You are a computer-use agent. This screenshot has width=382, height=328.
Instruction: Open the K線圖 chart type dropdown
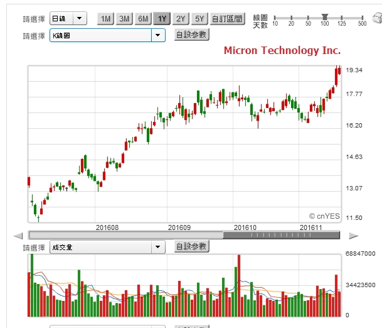pyautogui.click(x=107, y=35)
